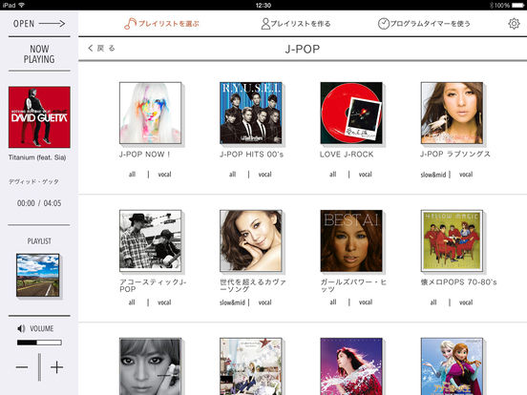Select all under 懐メロPOPS 70-80's
The width and height of the screenshot is (527, 395).
tap(433, 302)
